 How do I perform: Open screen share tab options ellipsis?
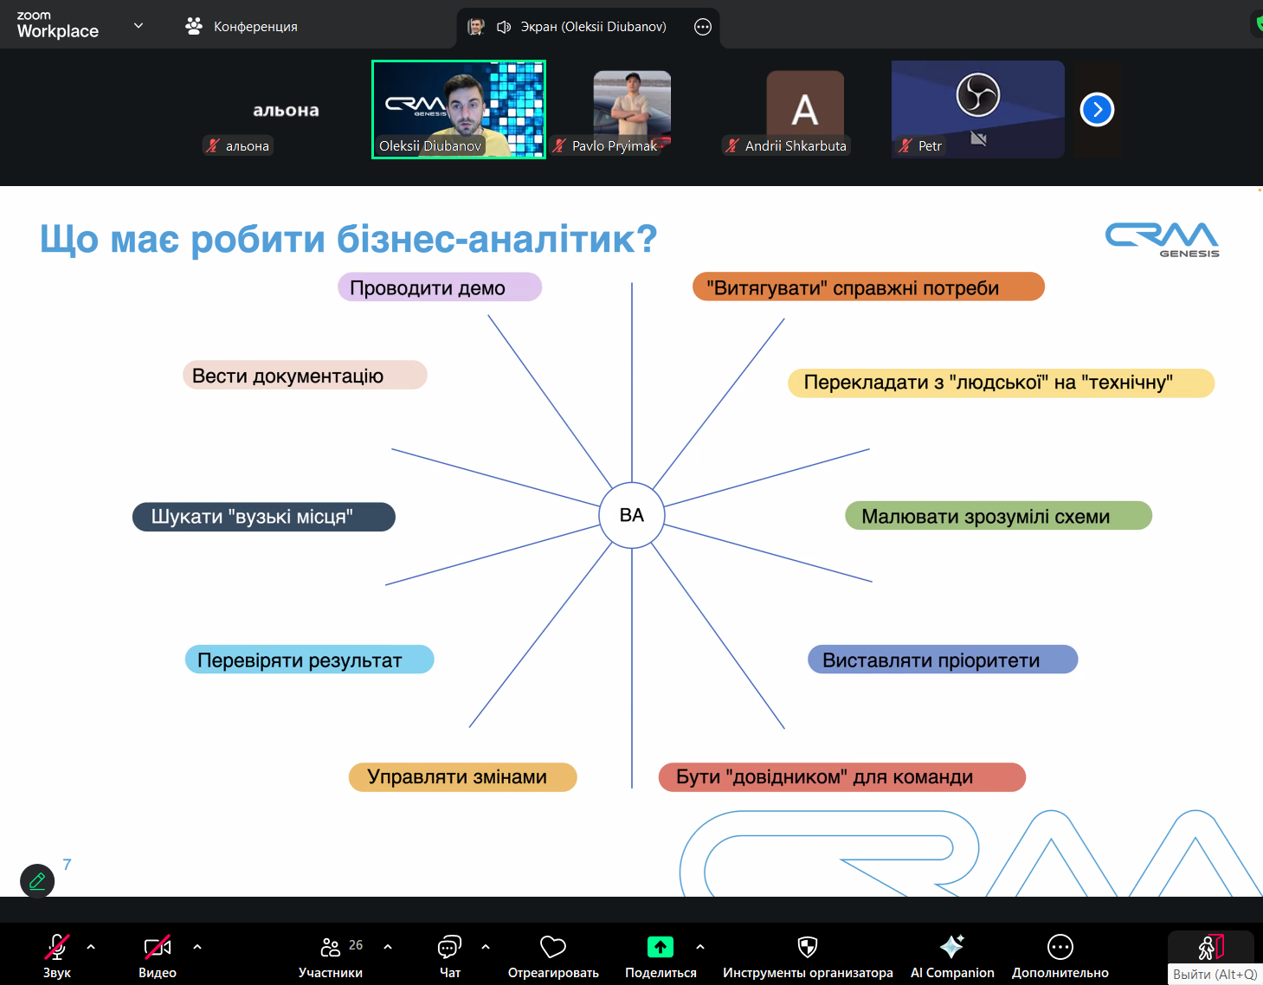(x=703, y=27)
